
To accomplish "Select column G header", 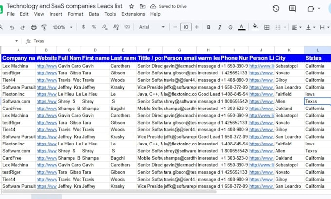I will (180, 50).
